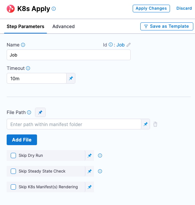
Task: Click the file path input field
Action: point(74,124)
